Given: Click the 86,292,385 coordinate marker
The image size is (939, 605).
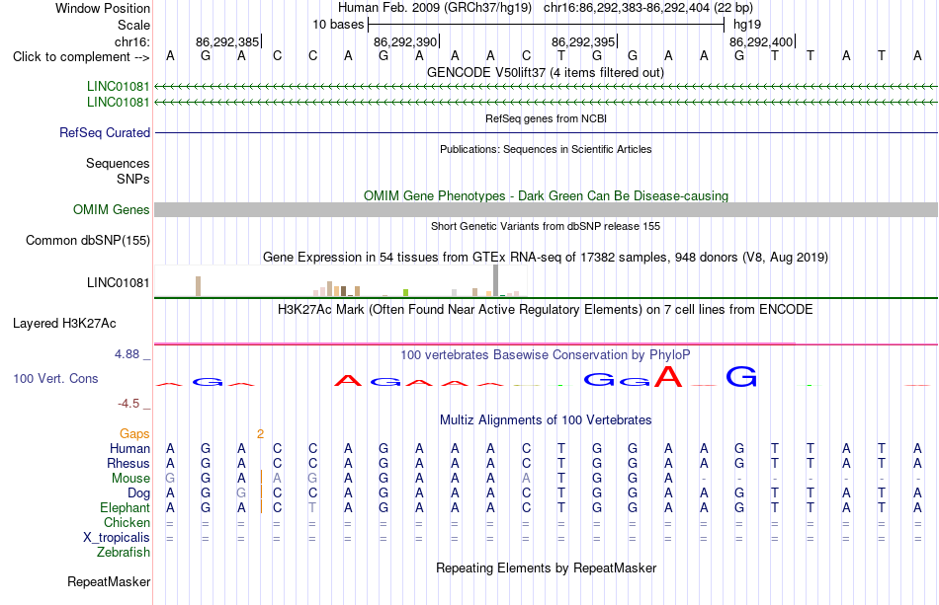Looking at the screenshot, I should click(x=227, y=41).
